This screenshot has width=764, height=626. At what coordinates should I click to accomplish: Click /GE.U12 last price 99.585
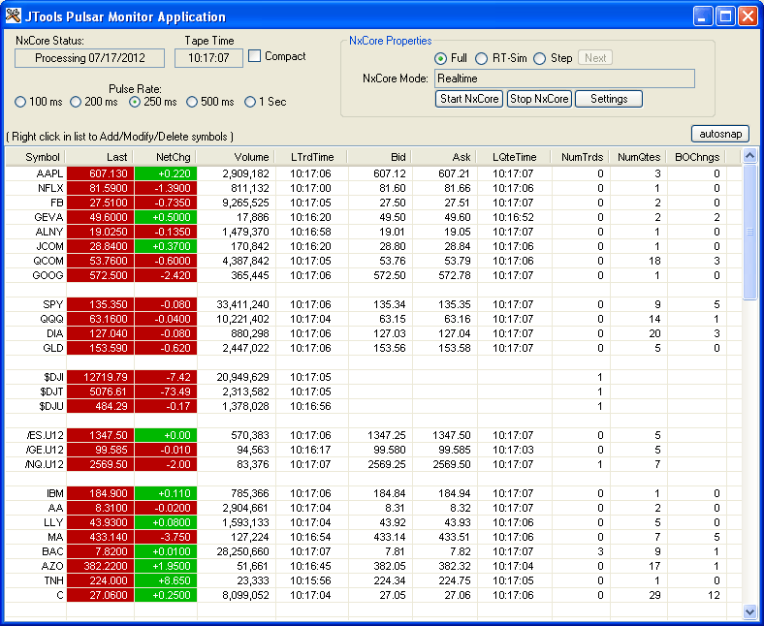click(x=101, y=450)
